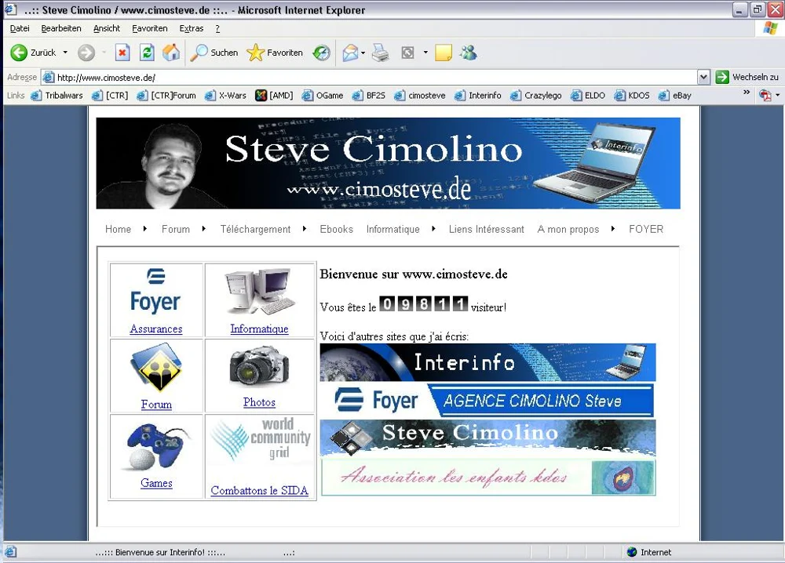Open the KDOS links bar shortcut
785x563 pixels.
pos(632,96)
